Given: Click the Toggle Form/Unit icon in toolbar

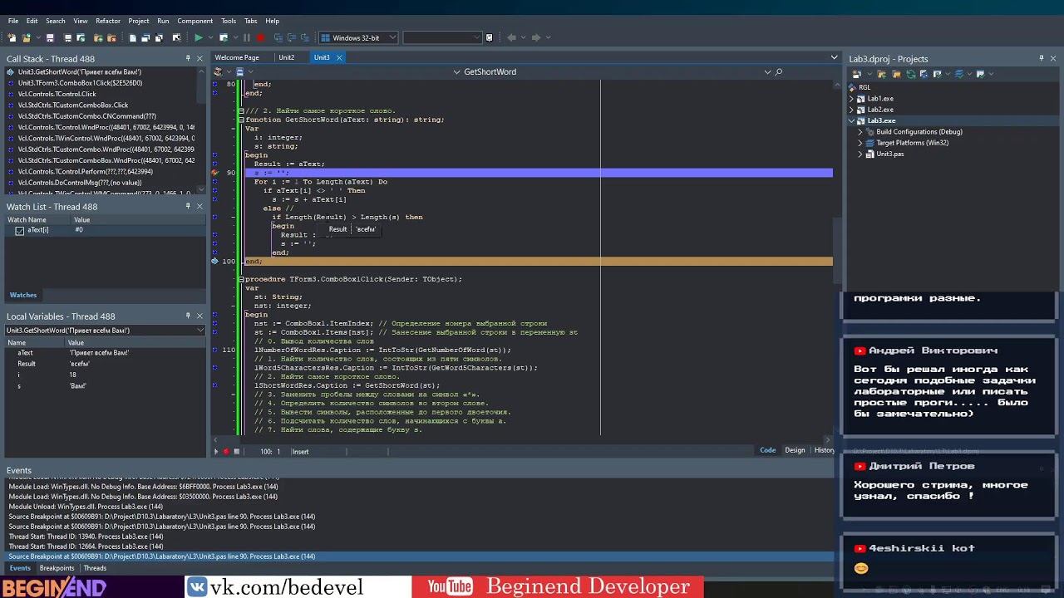Looking at the screenshot, I should pyautogui.click(x=160, y=37).
